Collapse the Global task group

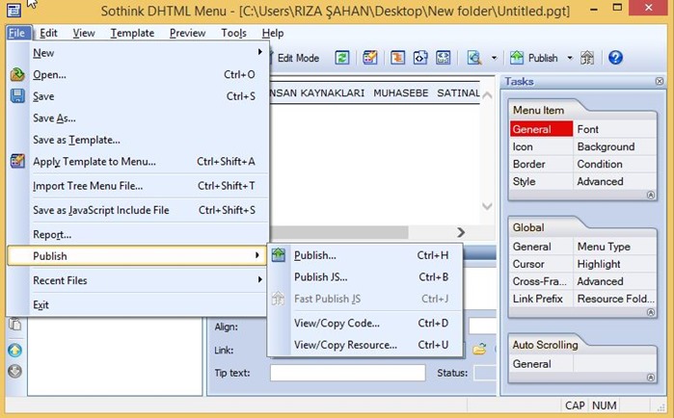pyautogui.click(x=651, y=312)
